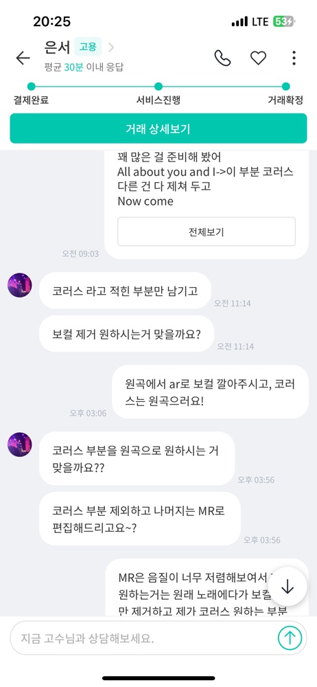Tap the battery indicator in status bar
Image resolution: width=317 pixels, height=687 pixels.
click(x=284, y=21)
